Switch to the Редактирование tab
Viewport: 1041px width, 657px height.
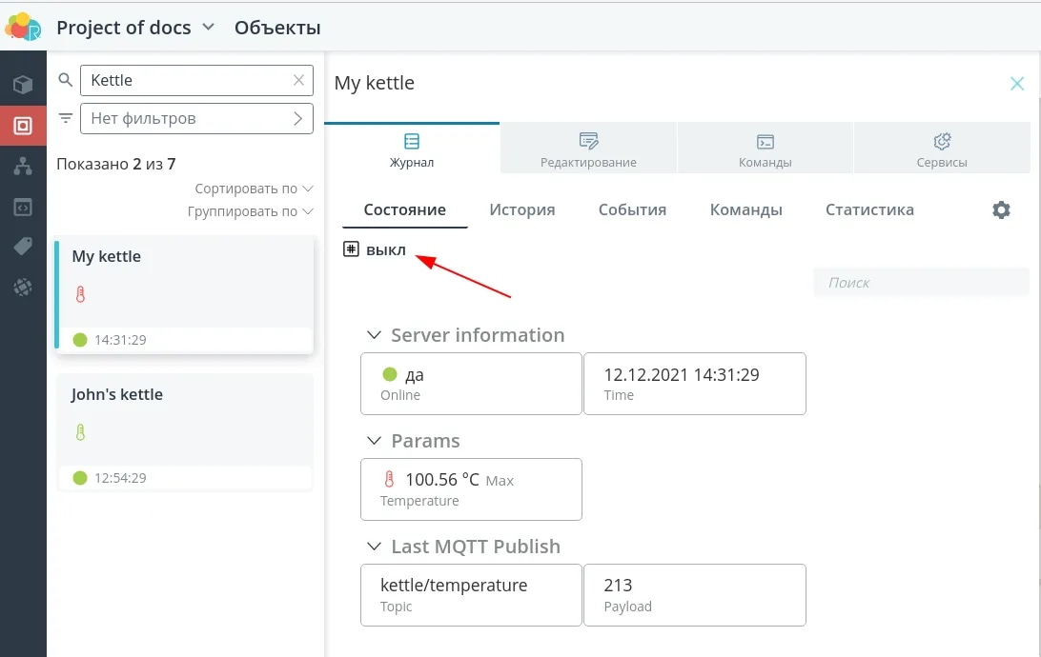pyautogui.click(x=588, y=149)
